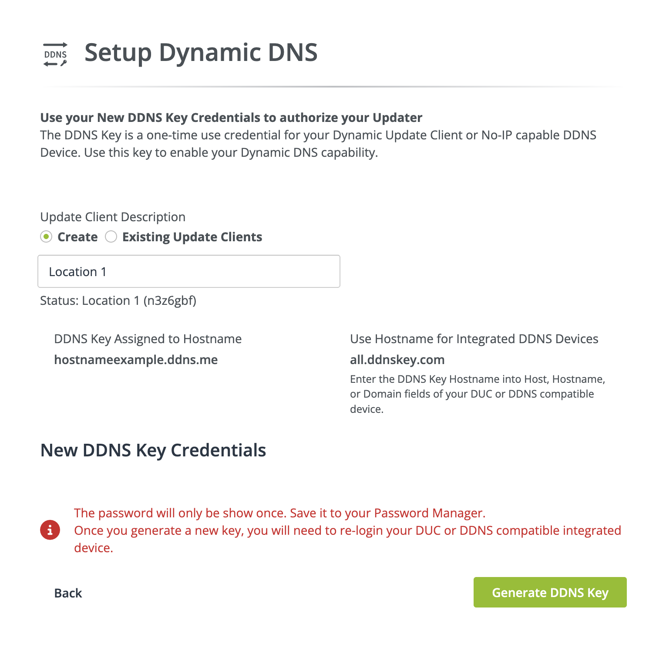Click the New DDNS Key Credentials heading
The width and height of the screenshot is (666, 648).
click(x=153, y=450)
